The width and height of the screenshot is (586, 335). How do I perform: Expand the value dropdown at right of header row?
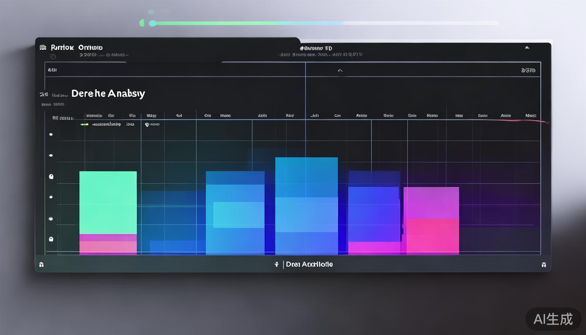[x=528, y=70]
